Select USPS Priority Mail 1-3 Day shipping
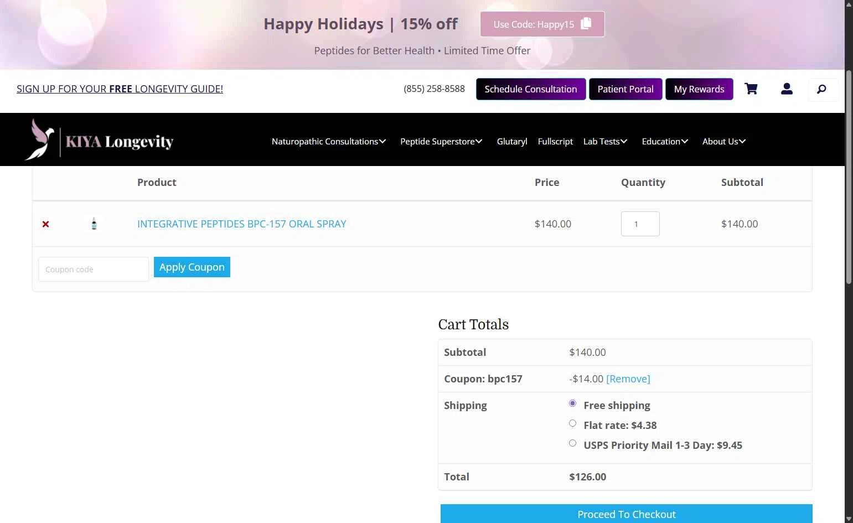The height and width of the screenshot is (523, 853). [x=572, y=443]
